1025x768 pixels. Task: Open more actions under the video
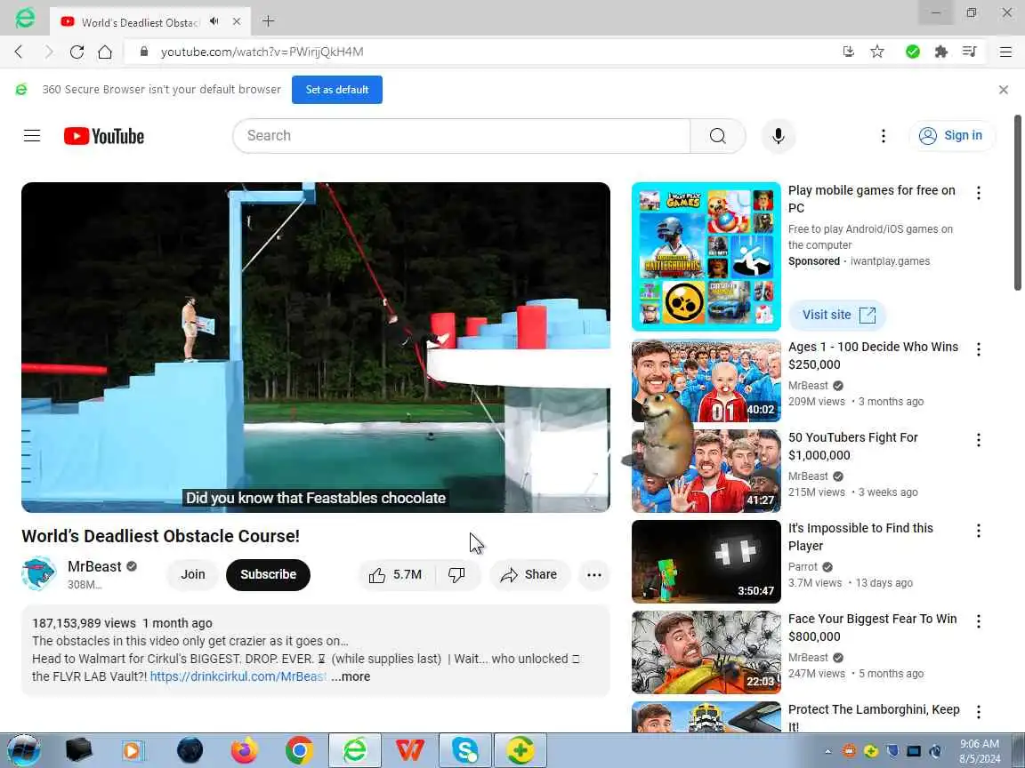[x=593, y=575]
